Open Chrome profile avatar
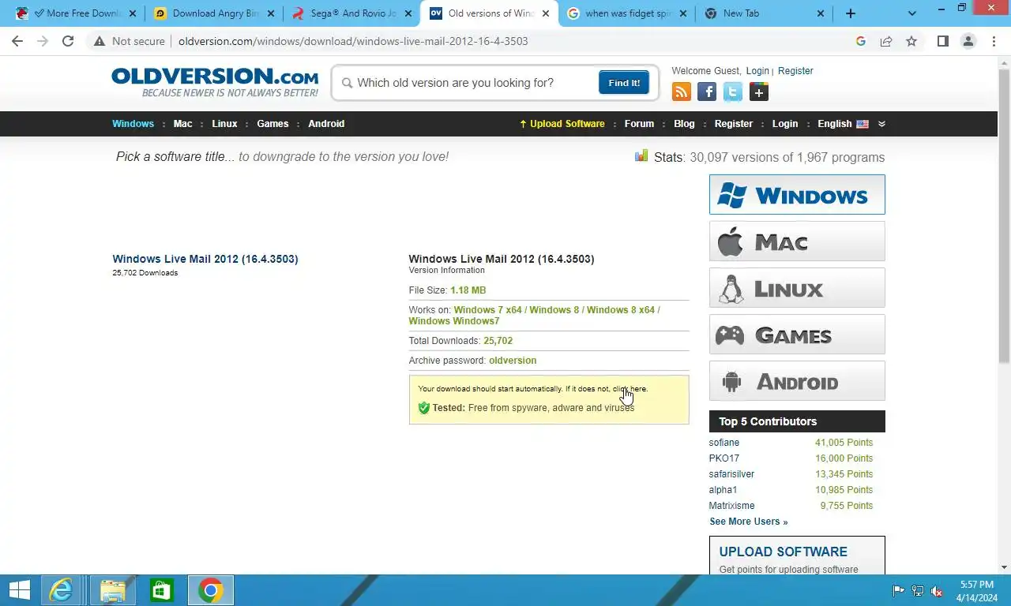 pyautogui.click(x=968, y=41)
